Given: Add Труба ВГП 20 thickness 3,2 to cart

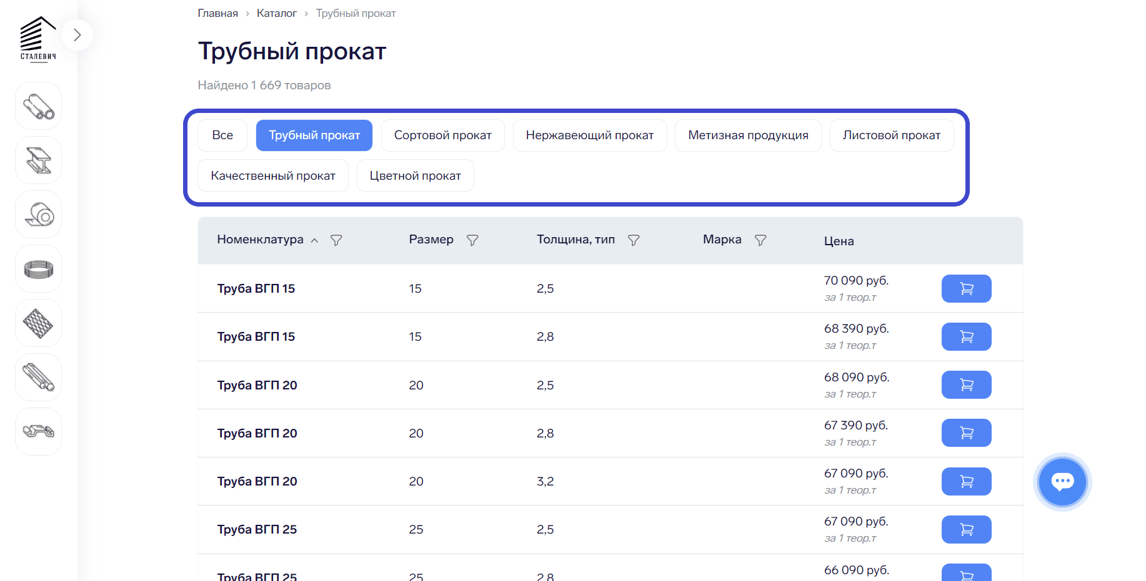Looking at the screenshot, I should [x=967, y=481].
